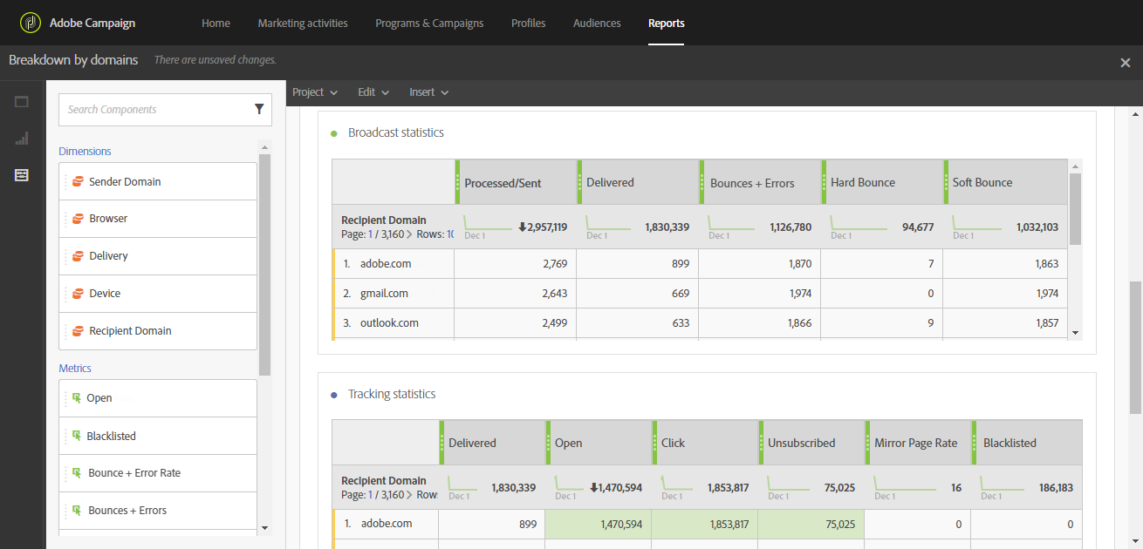Close the report with the X icon
The width and height of the screenshot is (1143, 549).
tap(1125, 62)
